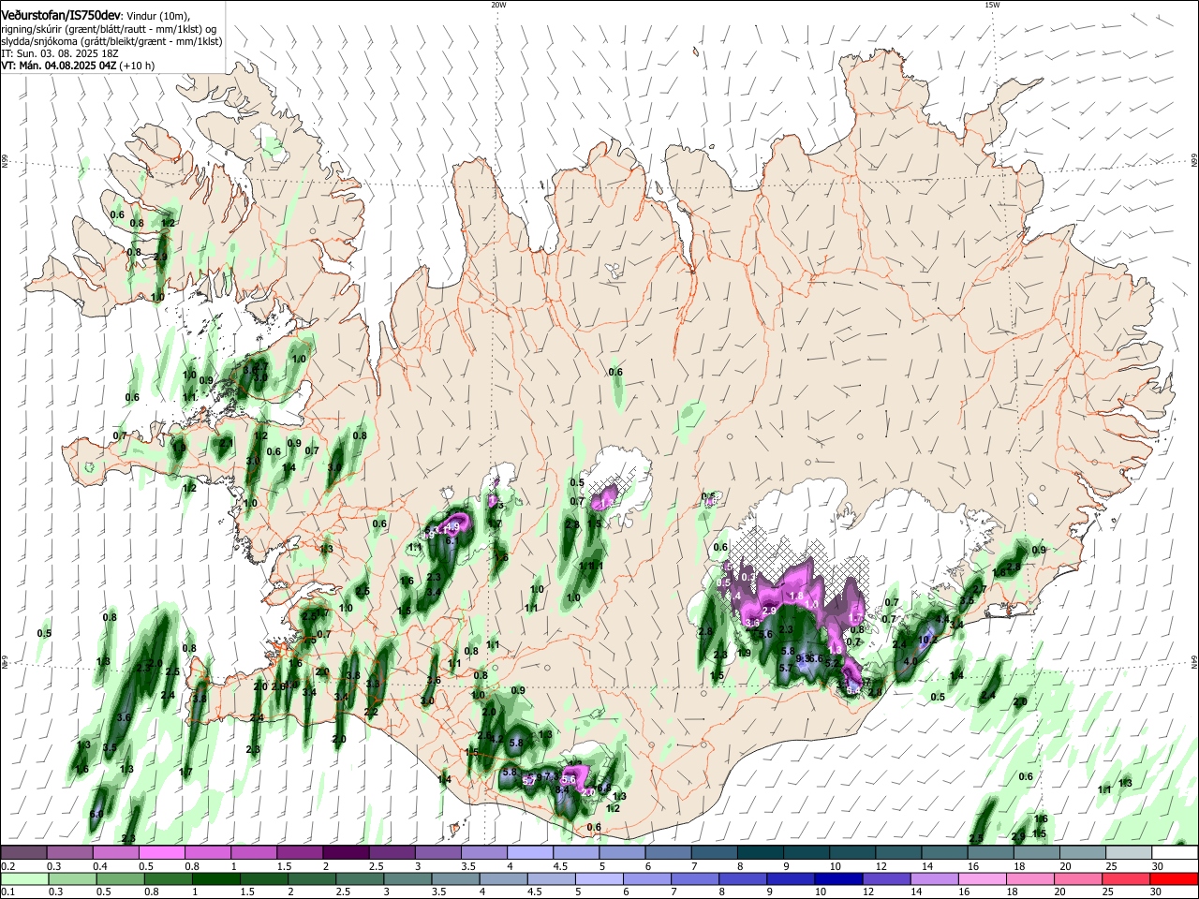Screen dimensions: 1199x899
Task: Choose the bright red lower swatch above 30
Action: pos(1175,878)
